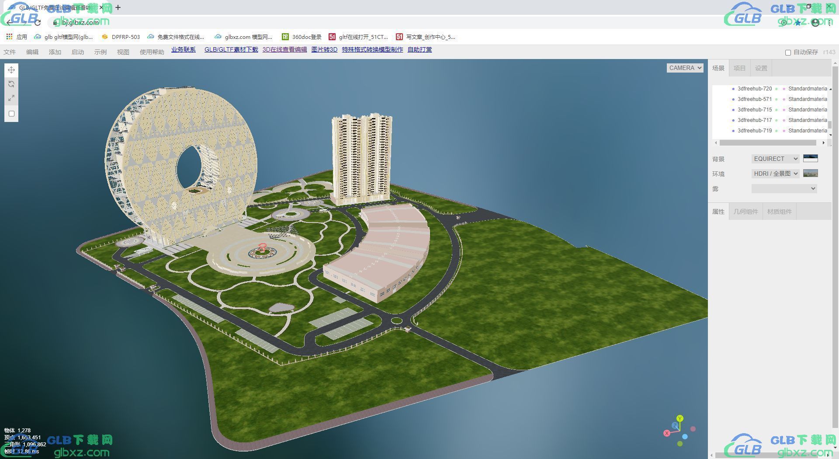Image resolution: width=839 pixels, height=459 pixels.
Task: Click the browser reload icon
Action: click(x=38, y=22)
